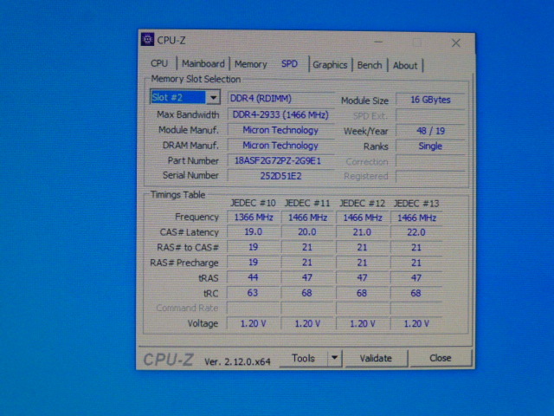Click the Tools button
554x416 pixels.
303,358
